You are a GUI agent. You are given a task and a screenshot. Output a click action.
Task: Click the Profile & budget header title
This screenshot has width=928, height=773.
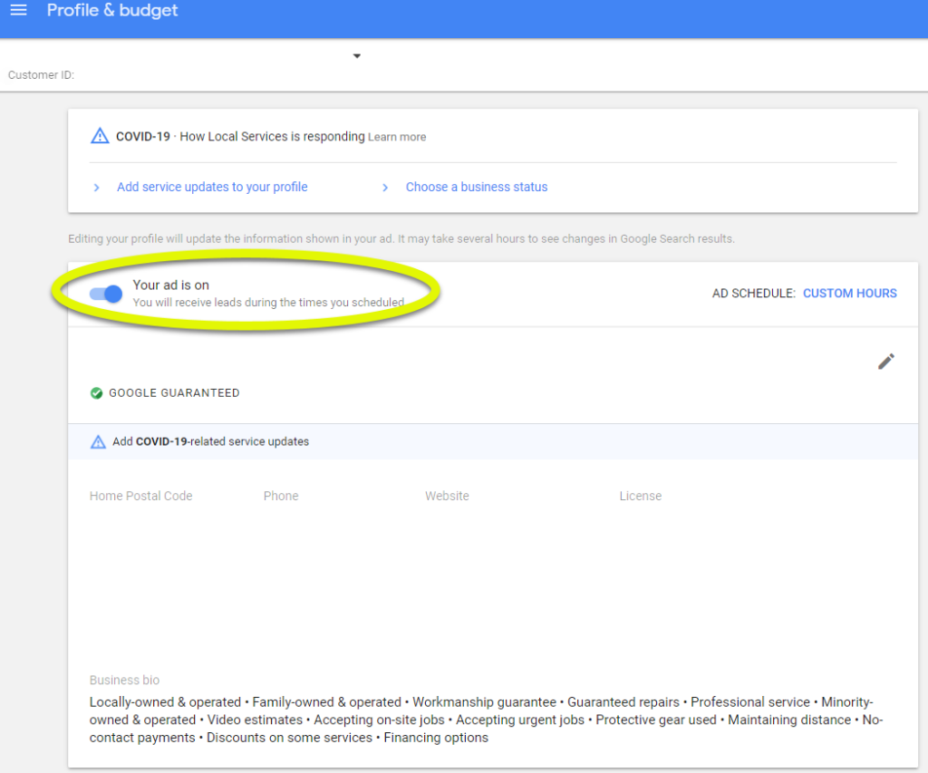point(111,11)
